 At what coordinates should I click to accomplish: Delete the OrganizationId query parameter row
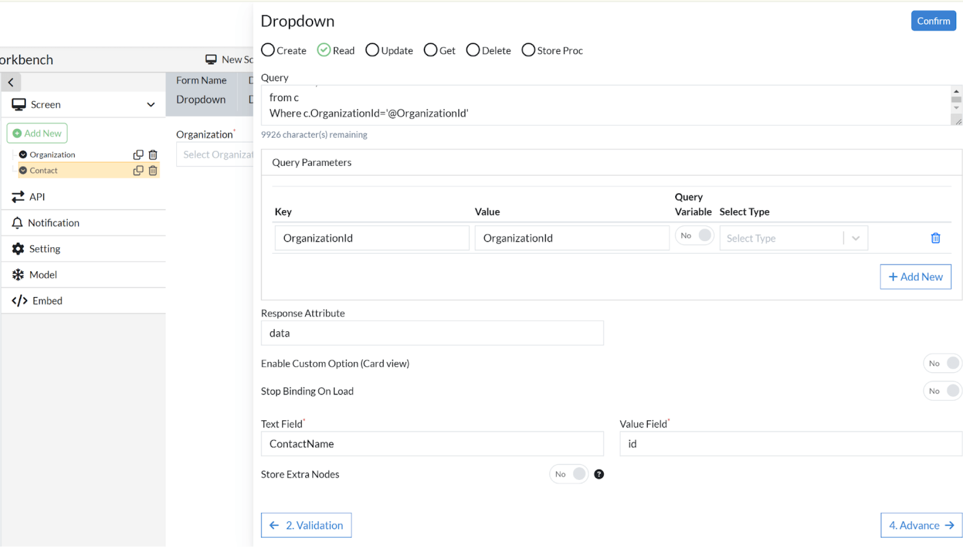point(935,238)
